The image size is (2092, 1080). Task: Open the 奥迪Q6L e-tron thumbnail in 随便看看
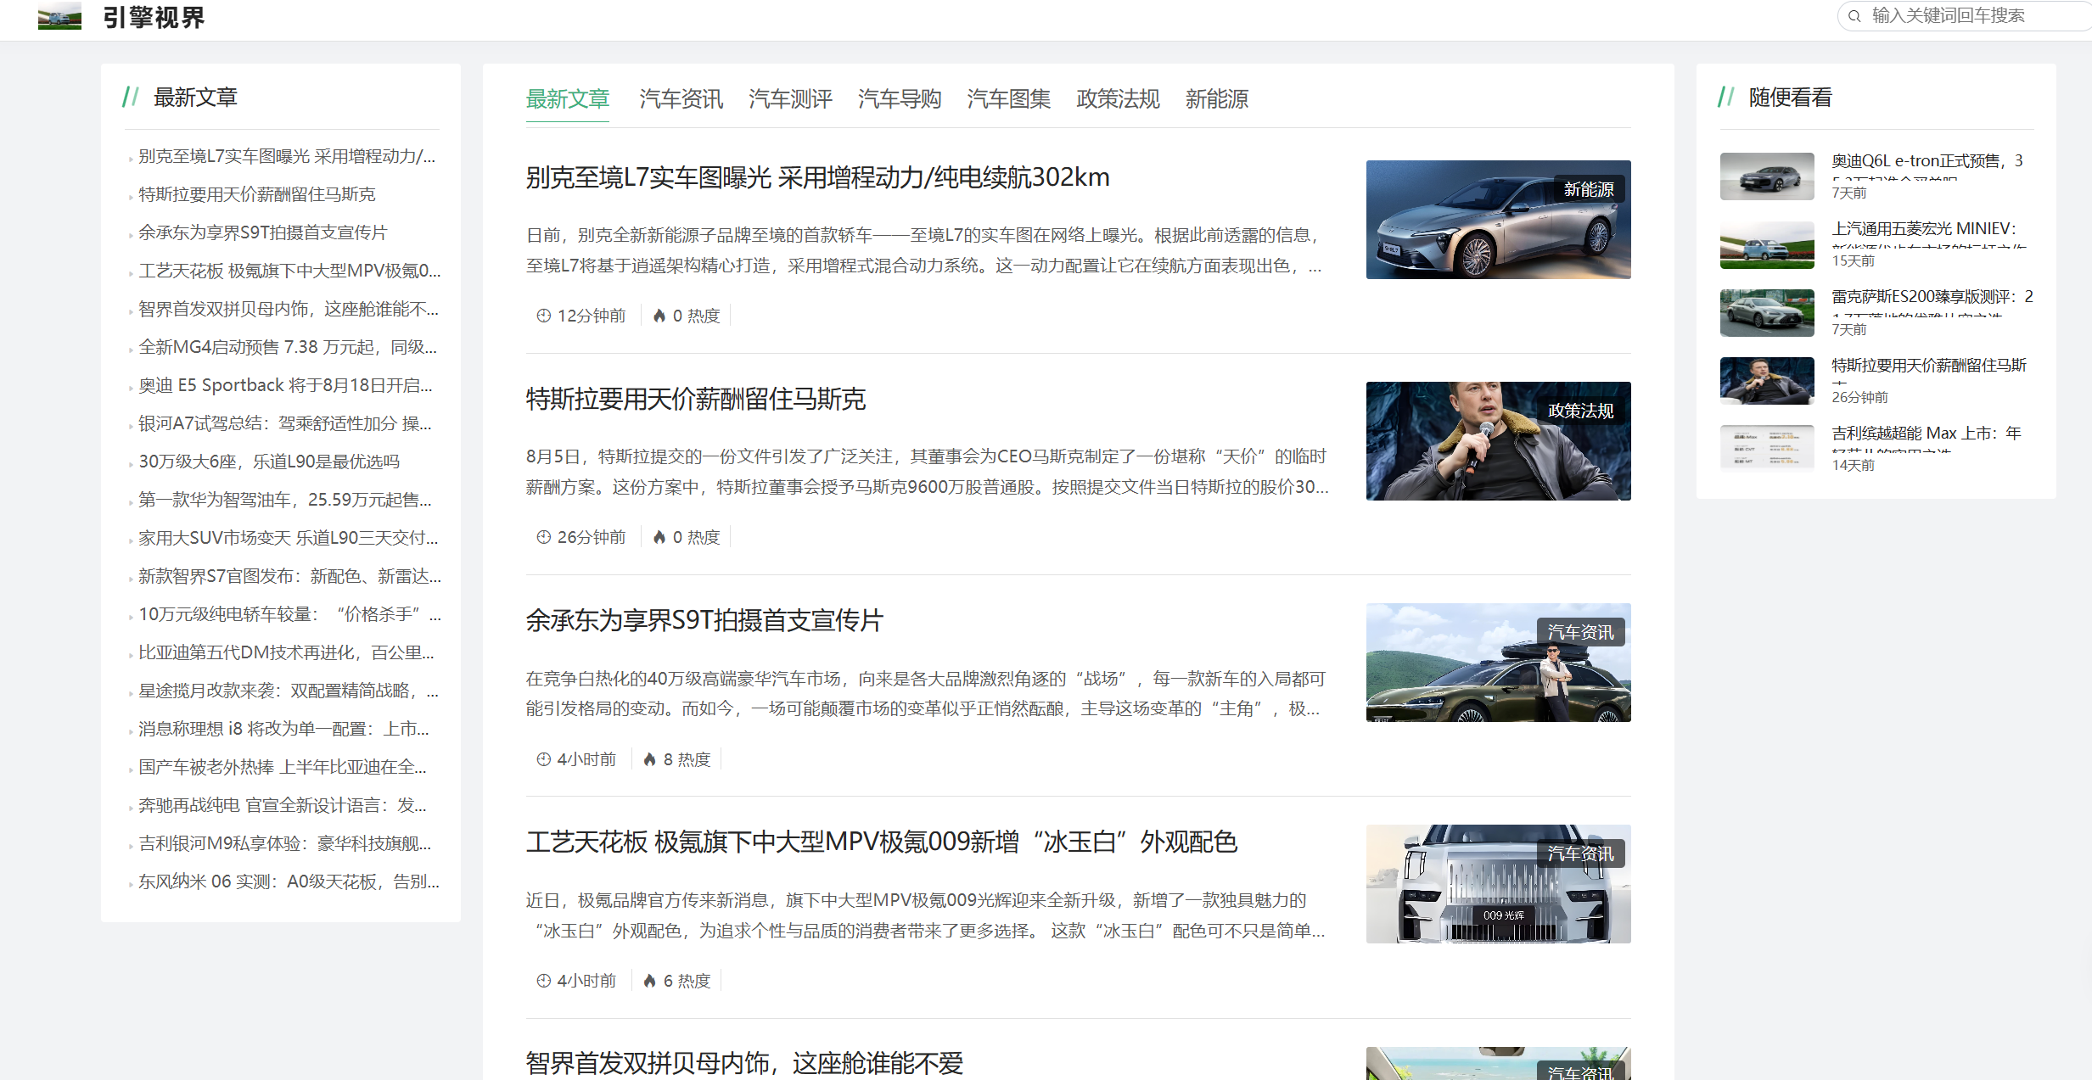tap(1766, 176)
